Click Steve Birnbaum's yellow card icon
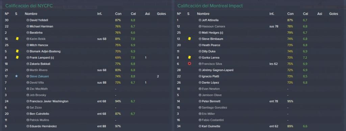The image size is (346, 131). [189, 39]
